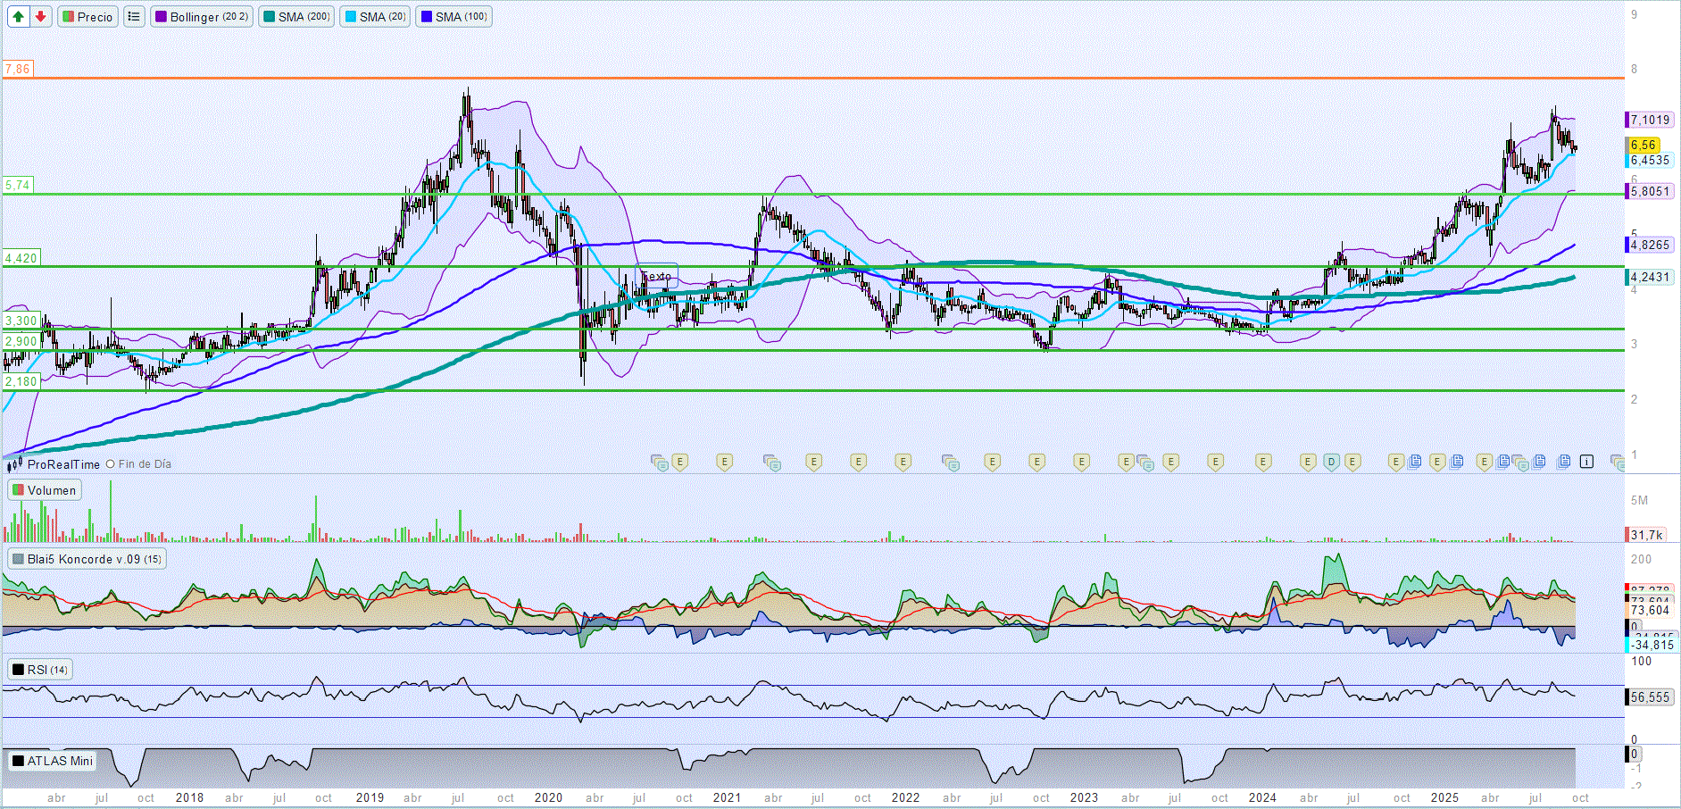Screen dimensions: 1681x809
Task: Click the first earnings 'E' marker near 2020
Action: (x=680, y=462)
